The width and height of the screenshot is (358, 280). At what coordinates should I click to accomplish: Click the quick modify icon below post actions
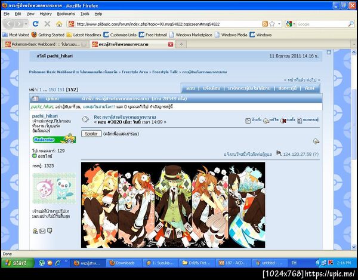[316, 141]
